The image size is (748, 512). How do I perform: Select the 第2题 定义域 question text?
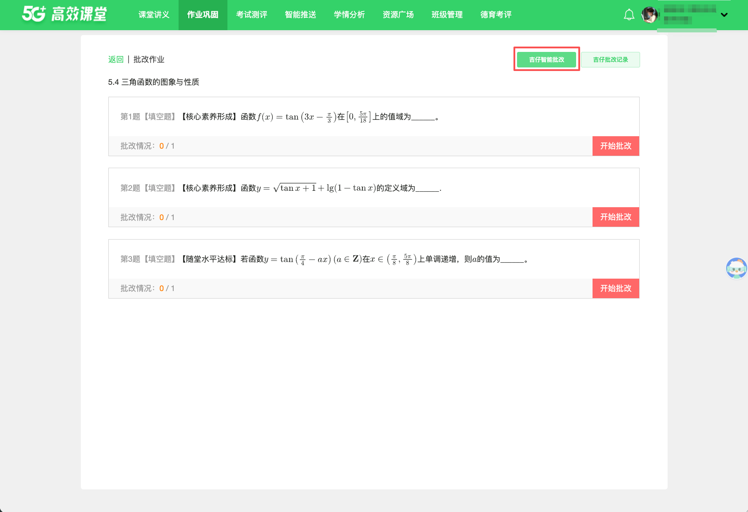tap(281, 188)
